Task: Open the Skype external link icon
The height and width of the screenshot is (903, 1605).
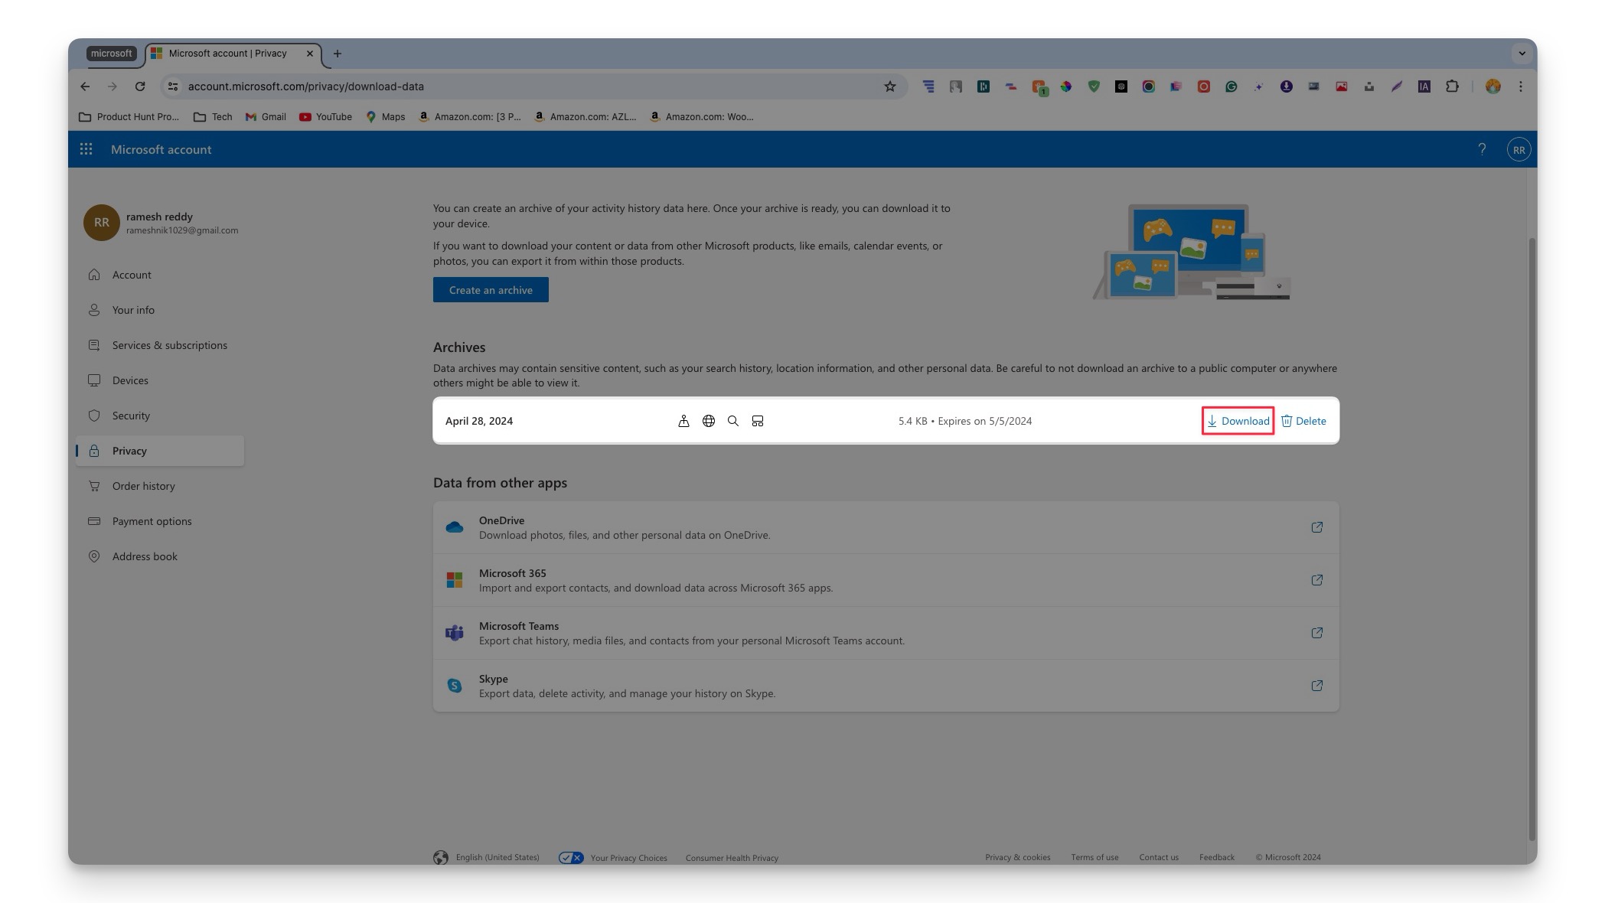Action: tap(1316, 686)
